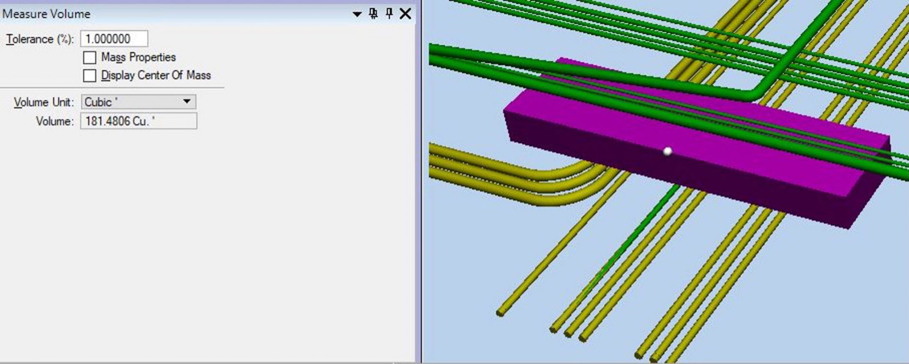Click the dock pin icon with window
This screenshot has height=364, width=909.
point(373,14)
